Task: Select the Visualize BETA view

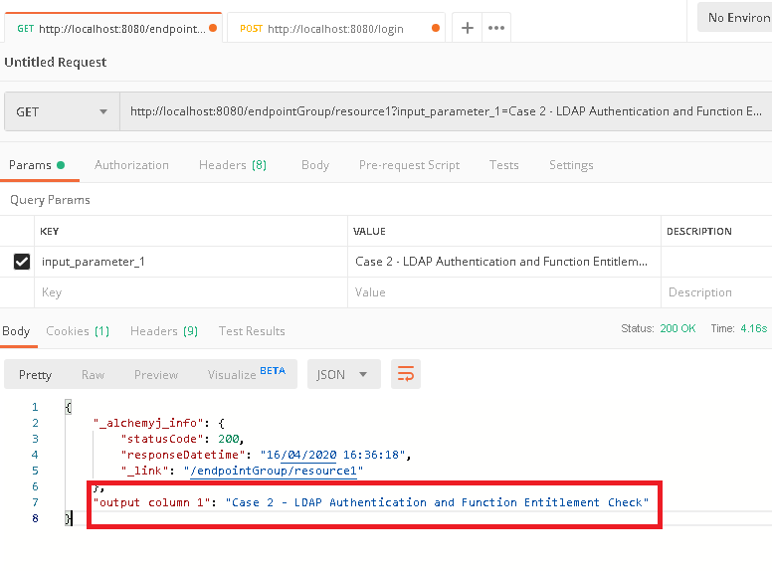Action: pos(246,374)
